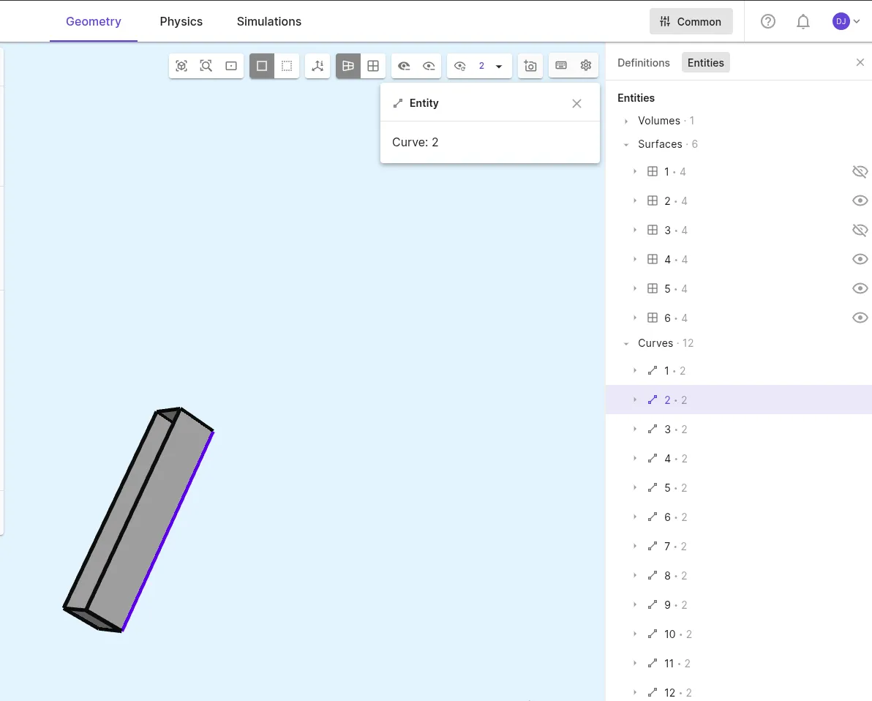Open the DJ user account menu
This screenshot has height=701, width=872.
pyautogui.click(x=846, y=22)
